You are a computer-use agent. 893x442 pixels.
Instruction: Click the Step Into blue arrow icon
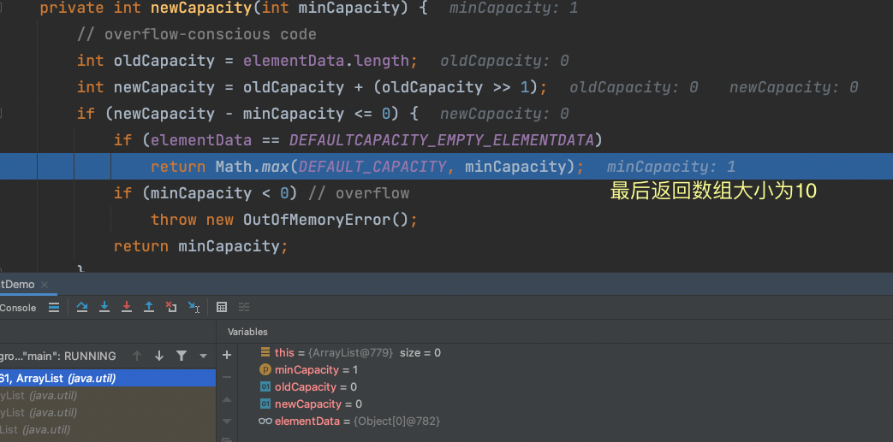(104, 307)
